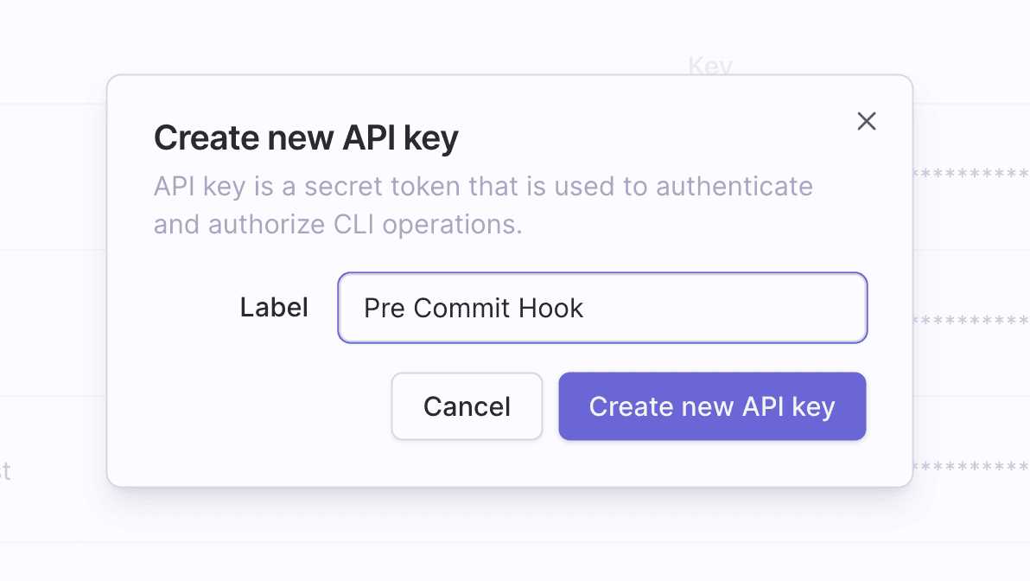Cancel creating the new API key
The height and width of the screenshot is (581, 1030).
pos(467,406)
